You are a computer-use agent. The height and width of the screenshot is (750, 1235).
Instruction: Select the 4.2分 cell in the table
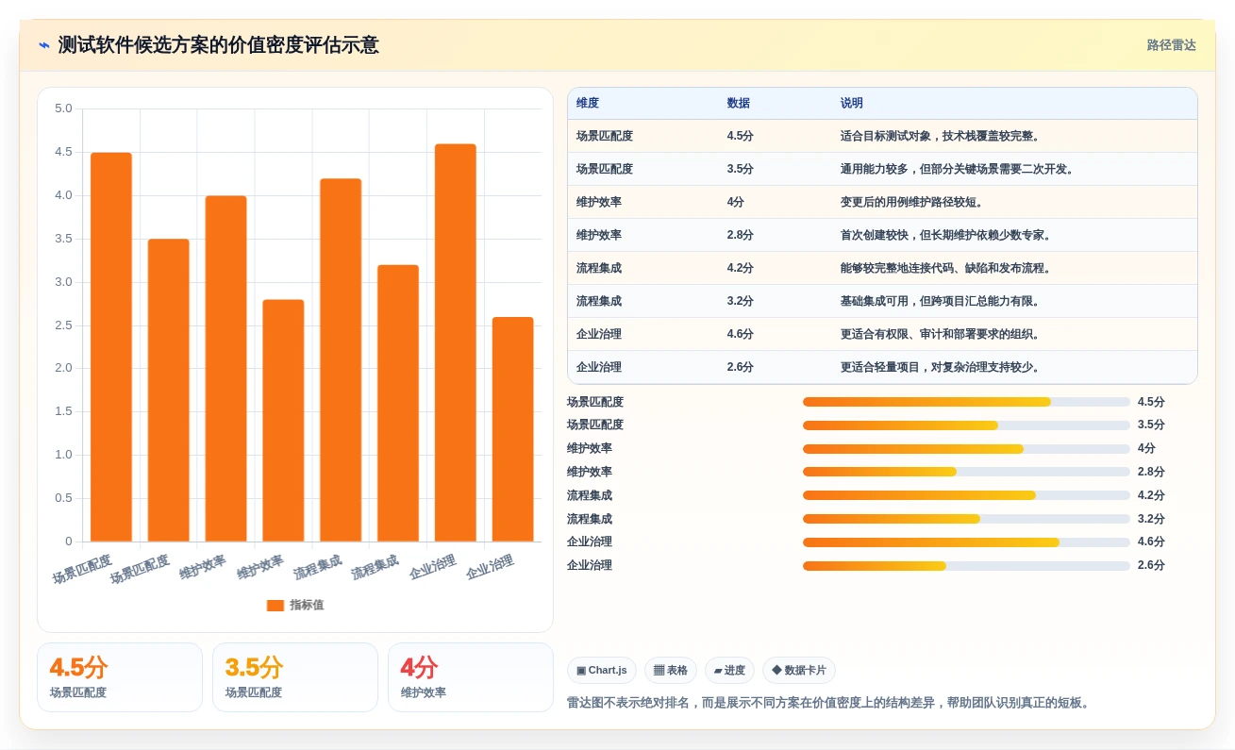741,268
